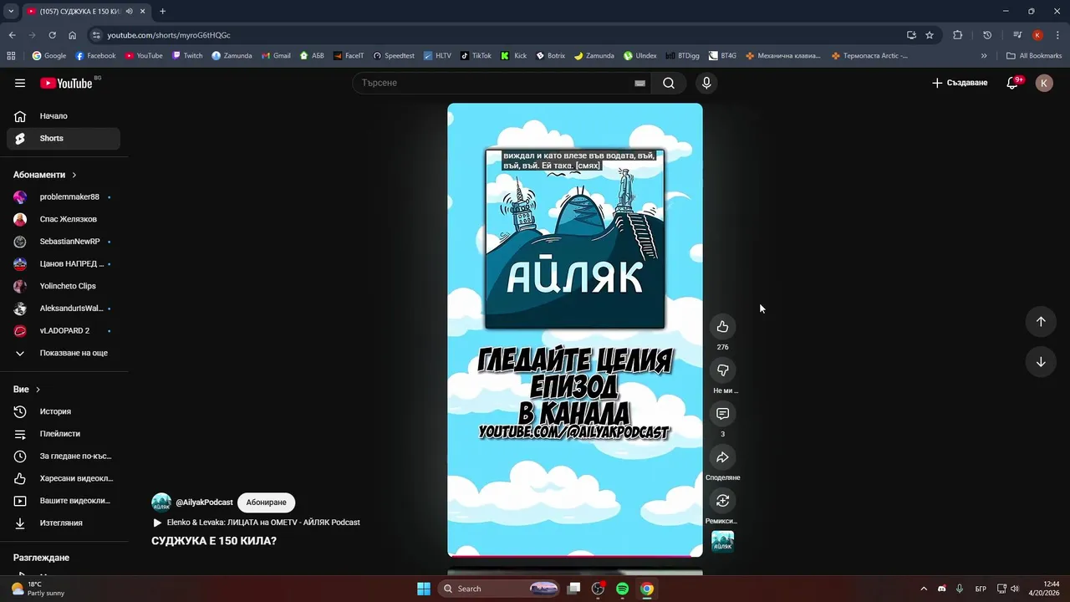Open the on-screen keyboard in search box
Viewport: 1070px width, 602px height.
click(639, 83)
